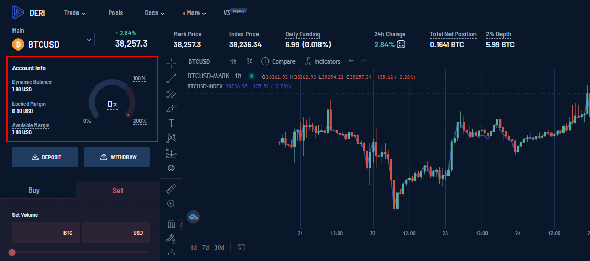Click the volume slider handle
The image size is (590, 261).
point(12,252)
